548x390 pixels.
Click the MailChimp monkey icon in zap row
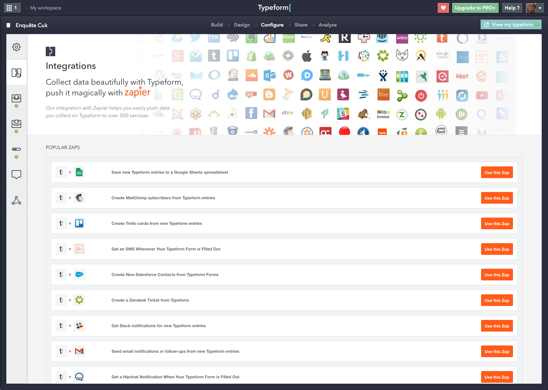79,198
